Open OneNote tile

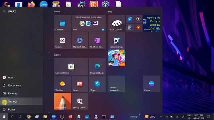97,41
